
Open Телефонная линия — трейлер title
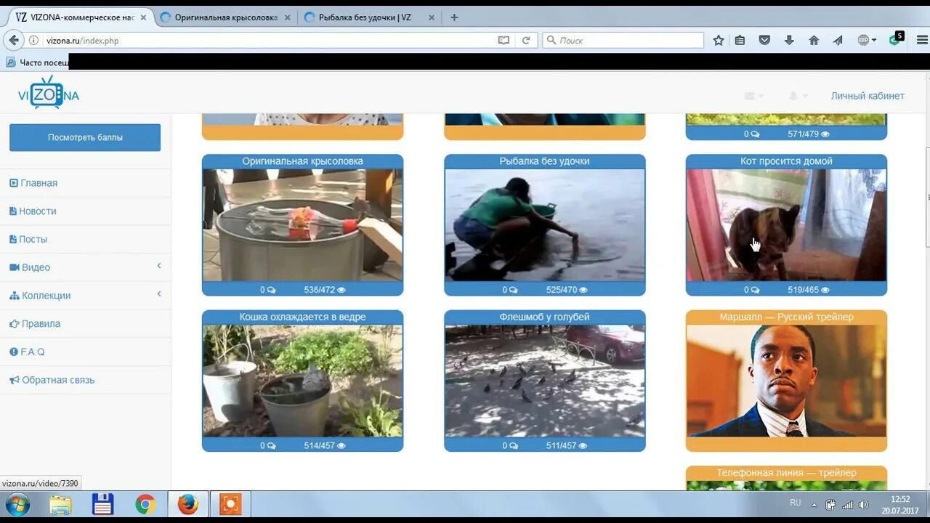pos(786,473)
